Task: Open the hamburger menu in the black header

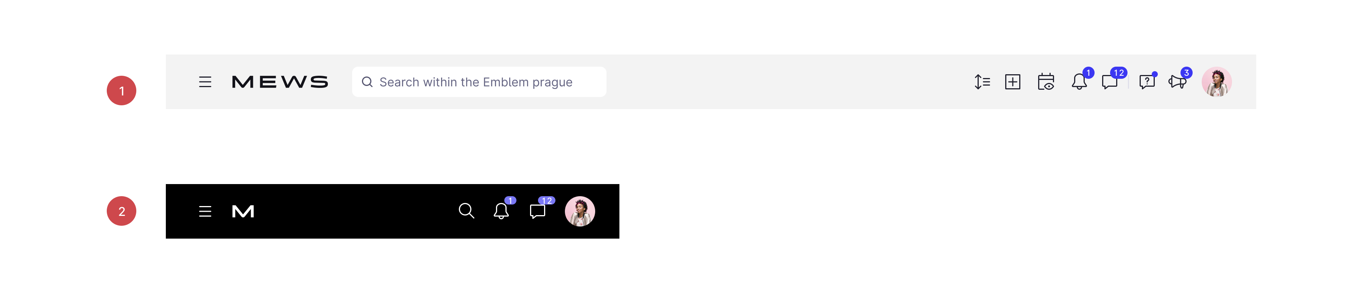Action: [x=205, y=212]
